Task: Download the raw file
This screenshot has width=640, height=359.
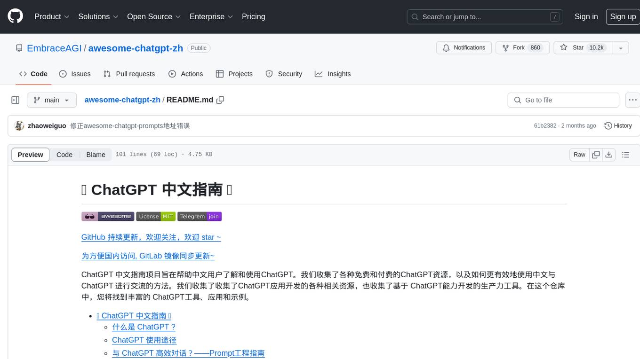Action: point(608,155)
